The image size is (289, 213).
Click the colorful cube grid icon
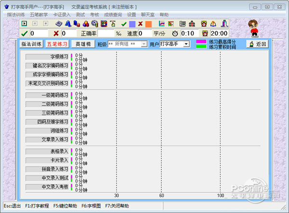(104, 24)
